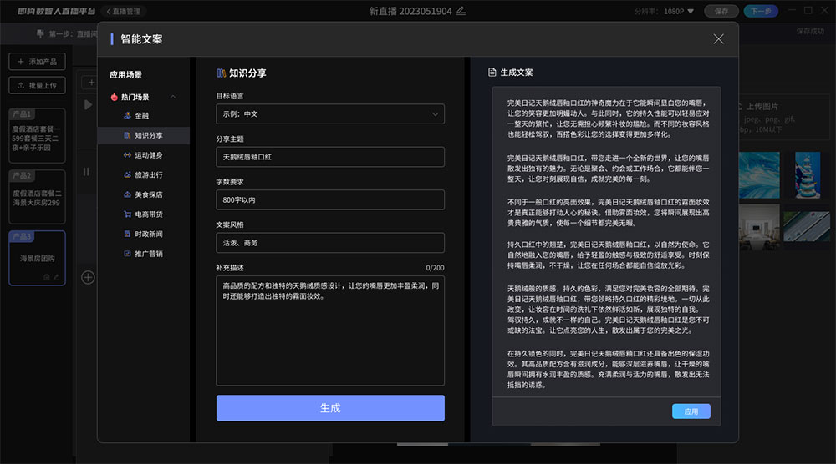Click the 文案风格 style input field
Screen dimensions: 836x464
(x=330, y=243)
